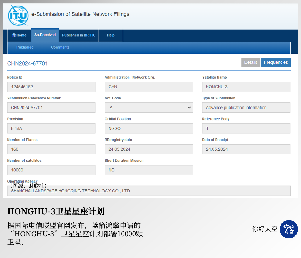
Task: Click the round 你好太空 logo badge
Action: pyautogui.click(x=289, y=229)
